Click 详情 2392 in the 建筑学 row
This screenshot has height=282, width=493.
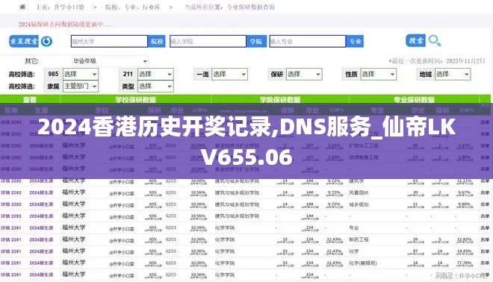[11, 181]
